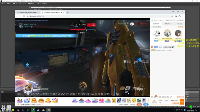Switch to the first inactive Chrome tab
The width and height of the screenshot is (200, 112).
pyautogui.click(x=28, y=12)
